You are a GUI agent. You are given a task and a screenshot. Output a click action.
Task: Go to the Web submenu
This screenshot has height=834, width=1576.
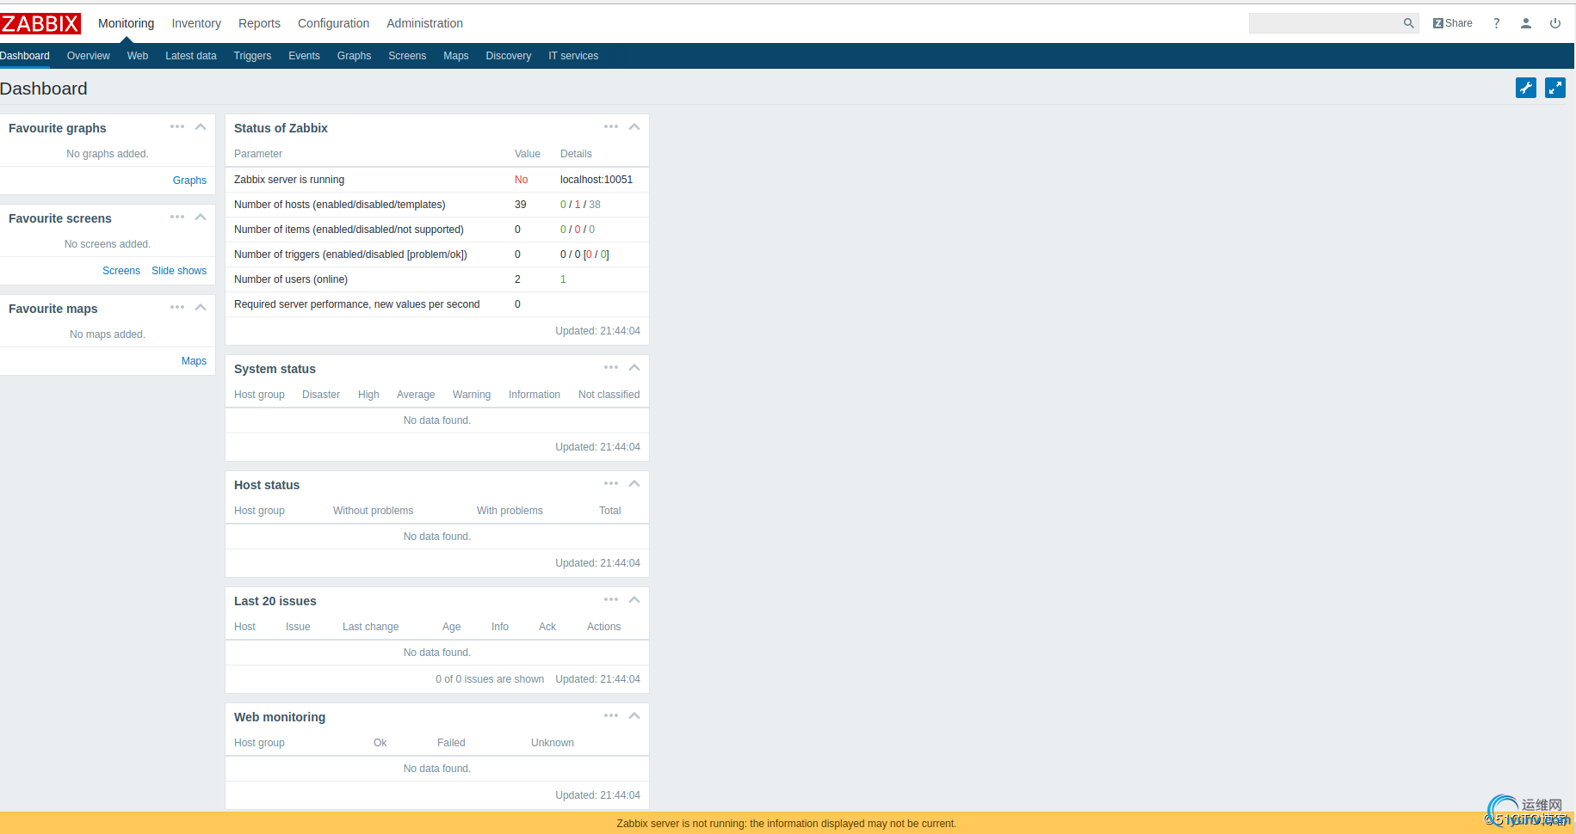pos(138,56)
